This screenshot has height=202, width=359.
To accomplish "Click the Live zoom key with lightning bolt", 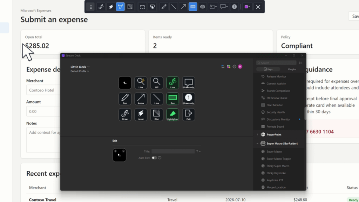I will 141,83.
